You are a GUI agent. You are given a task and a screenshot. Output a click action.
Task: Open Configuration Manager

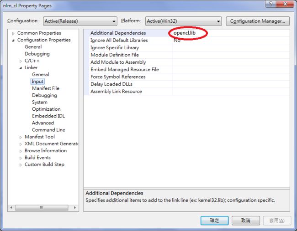[x=258, y=21]
